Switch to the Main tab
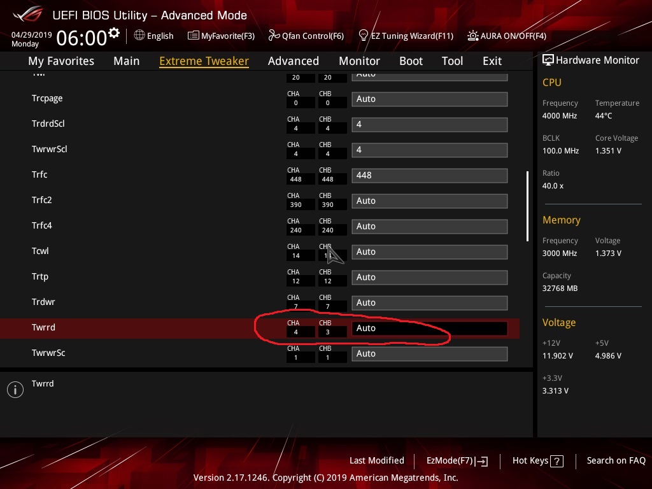The image size is (652, 489). pos(127,61)
